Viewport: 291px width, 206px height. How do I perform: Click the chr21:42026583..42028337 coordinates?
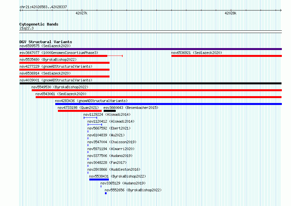coord(43,7)
